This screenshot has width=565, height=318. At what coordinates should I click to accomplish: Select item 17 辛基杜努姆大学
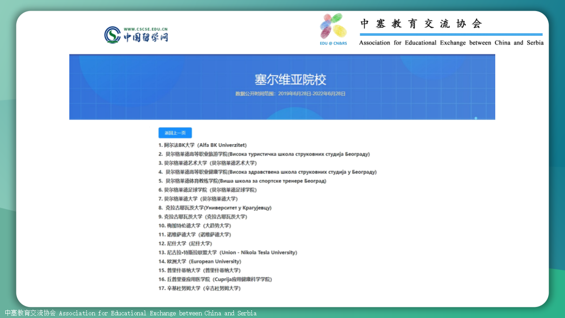coord(200,288)
